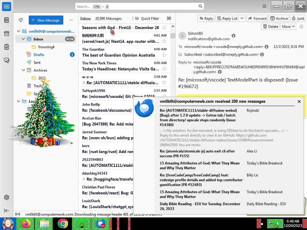Click the Reply button
The height and width of the screenshot is (230, 307).
[206, 18]
